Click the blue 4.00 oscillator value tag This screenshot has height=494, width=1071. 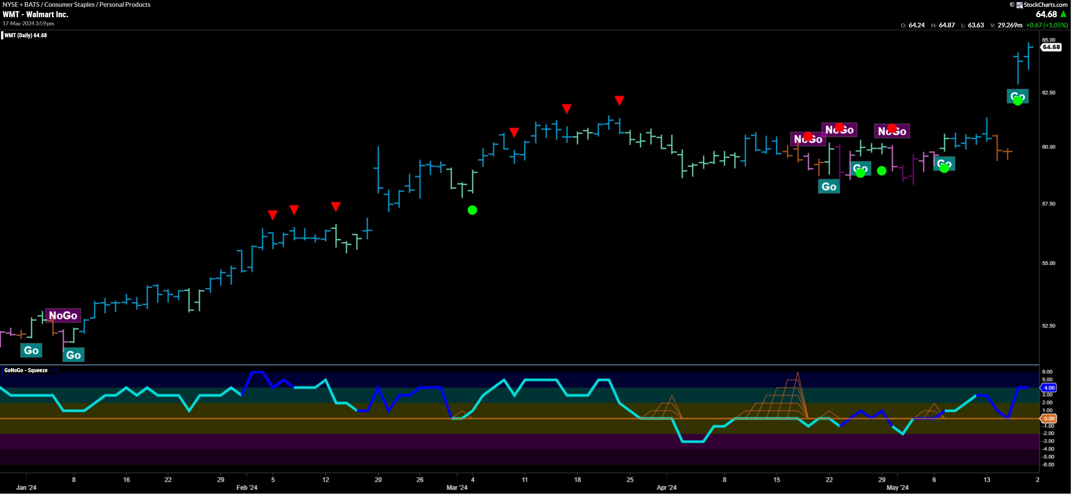pos(1049,388)
